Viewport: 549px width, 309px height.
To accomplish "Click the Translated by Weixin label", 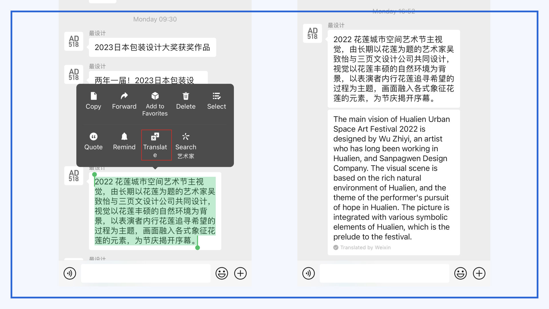I will (x=362, y=247).
